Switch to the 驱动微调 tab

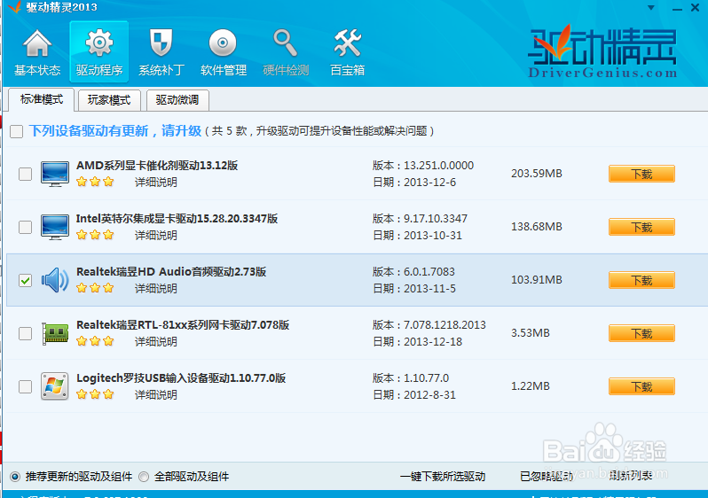[x=177, y=100]
